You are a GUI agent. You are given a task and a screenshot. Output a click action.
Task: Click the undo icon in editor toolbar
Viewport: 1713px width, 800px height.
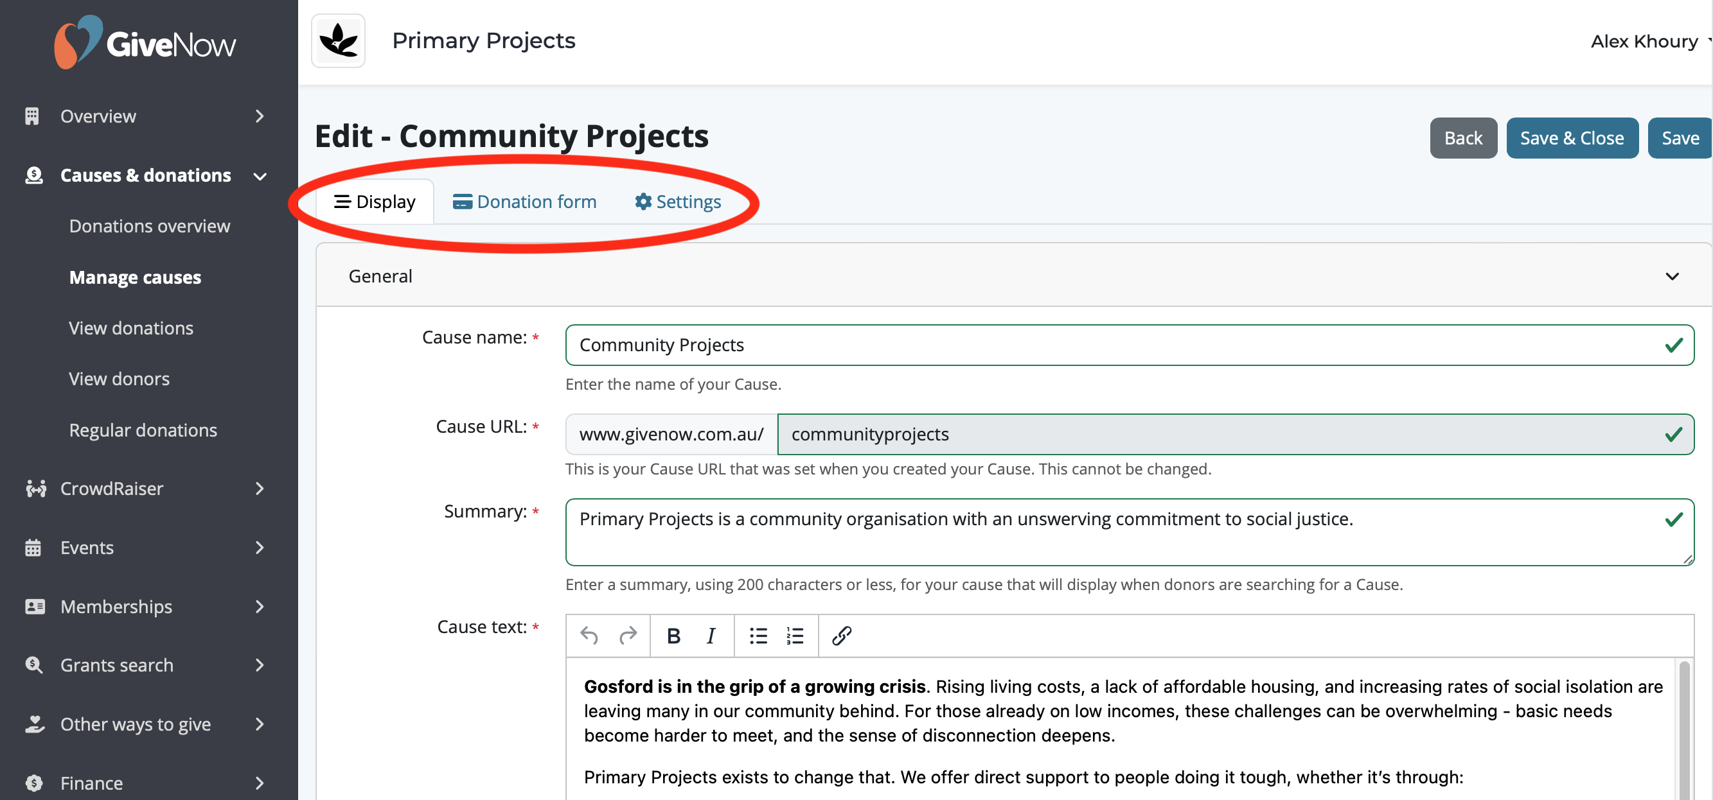tap(589, 636)
